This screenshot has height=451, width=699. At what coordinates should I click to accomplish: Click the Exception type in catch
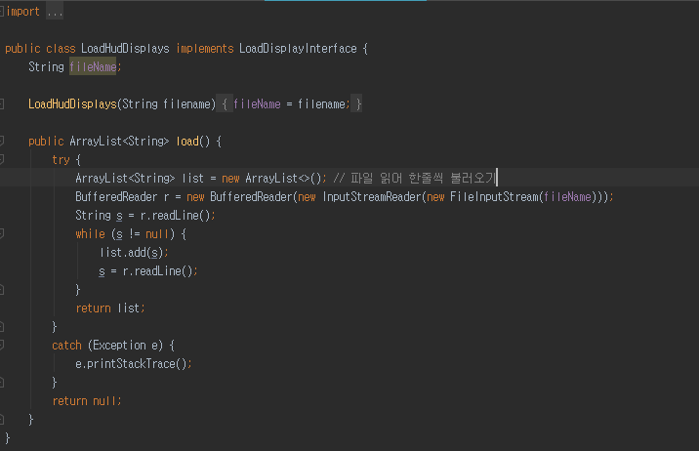tap(119, 345)
